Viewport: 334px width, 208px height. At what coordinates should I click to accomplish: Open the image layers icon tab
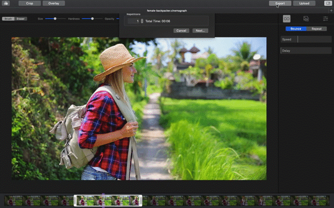pyautogui.click(x=306, y=18)
